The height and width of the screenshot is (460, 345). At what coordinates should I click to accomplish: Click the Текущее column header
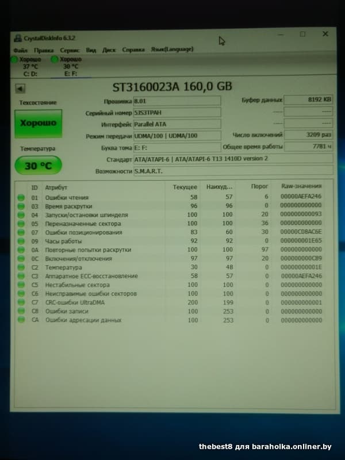(x=185, y=187)
